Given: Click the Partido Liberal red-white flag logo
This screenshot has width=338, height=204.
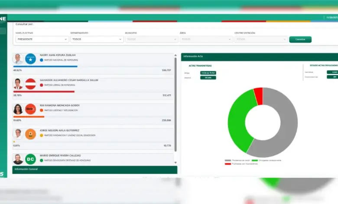Looking at the screenshot, I should [30, 84].
